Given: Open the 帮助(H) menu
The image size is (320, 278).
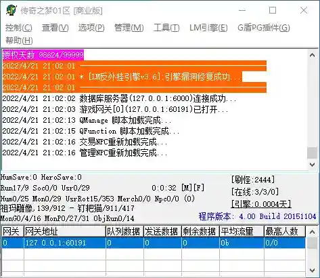Looking at the screenshot, I should coord(19,41).
